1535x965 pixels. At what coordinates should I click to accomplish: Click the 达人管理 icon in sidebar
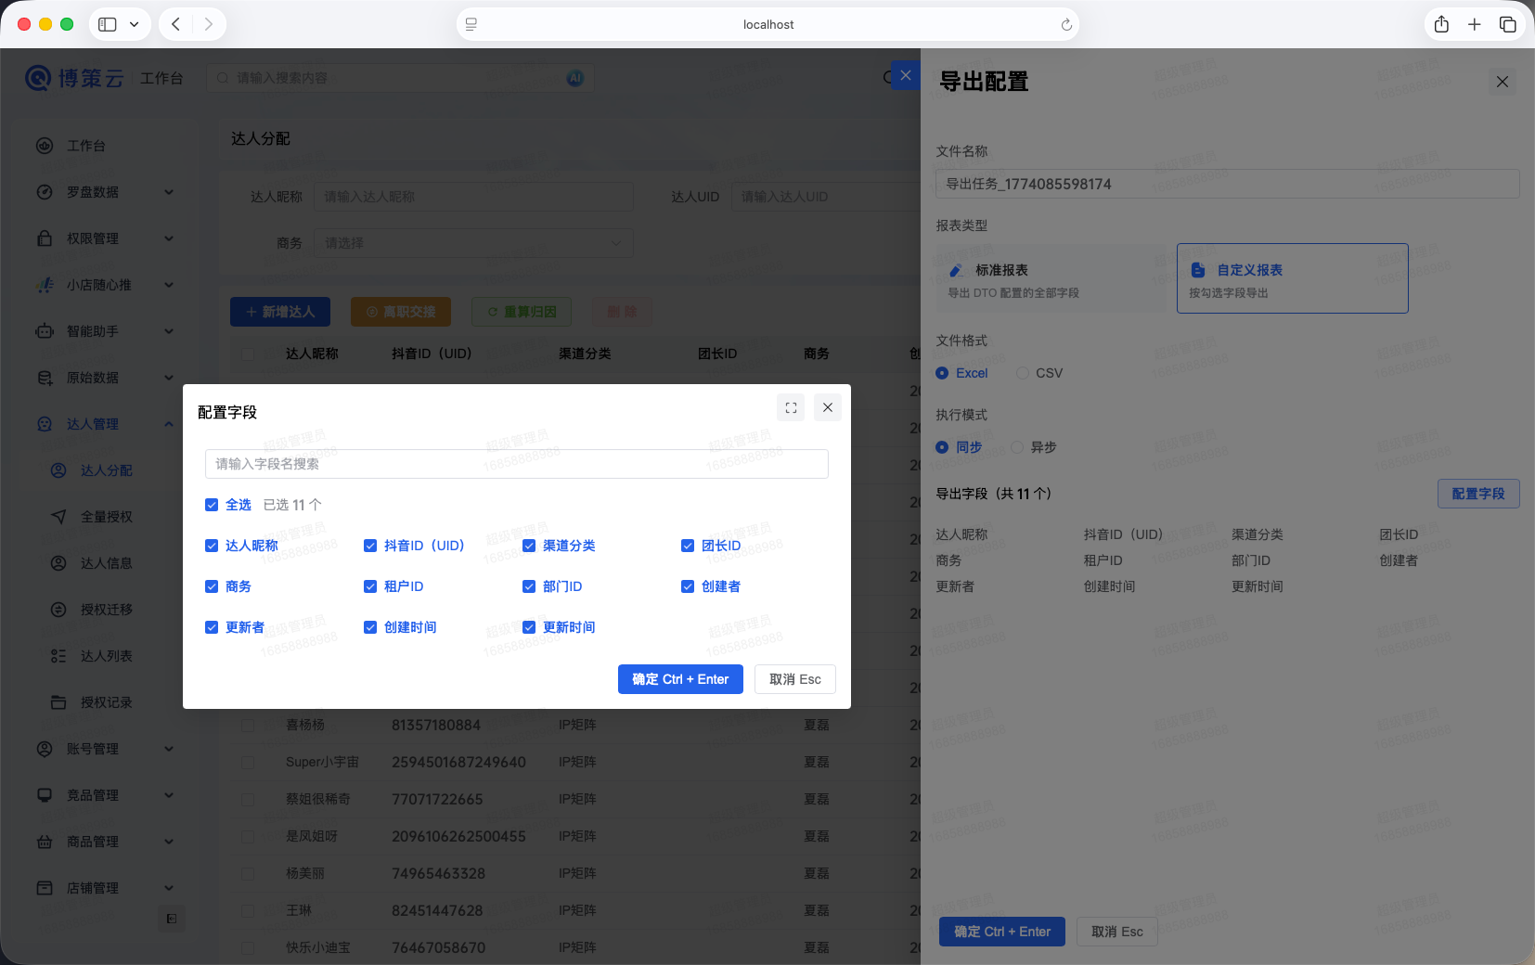click(x=45, y=424)
